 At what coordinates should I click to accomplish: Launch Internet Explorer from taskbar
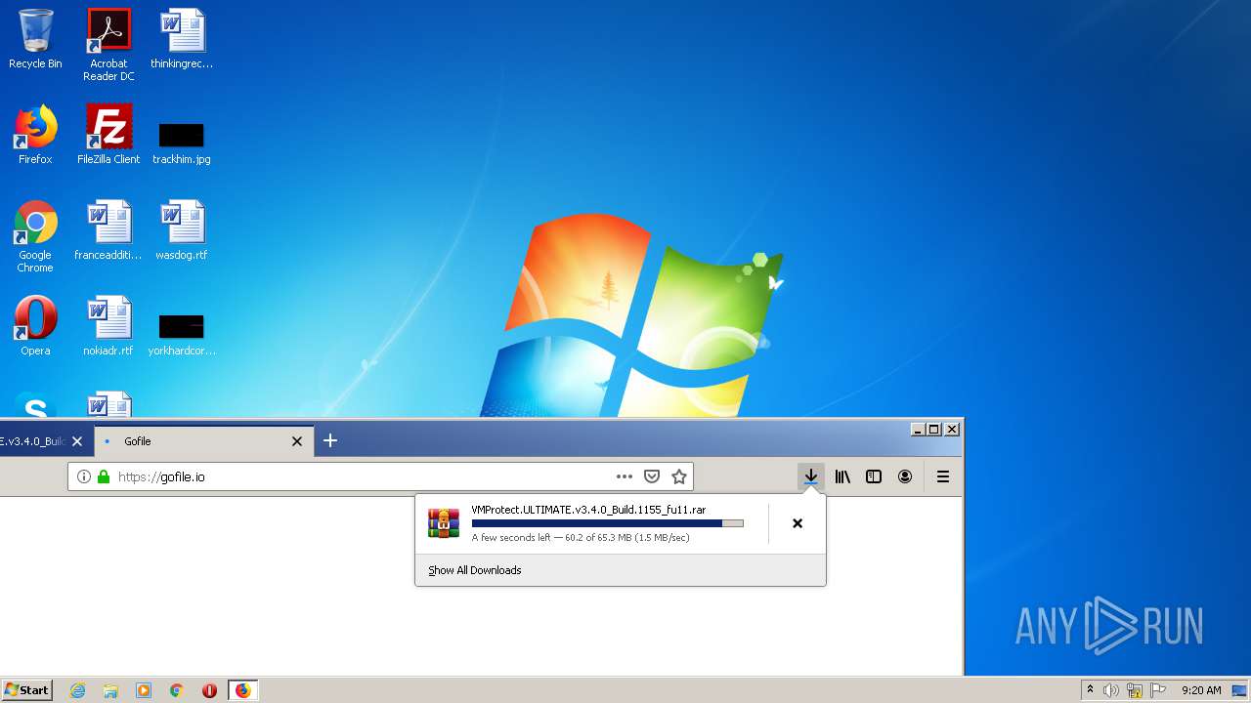(77, 690)
